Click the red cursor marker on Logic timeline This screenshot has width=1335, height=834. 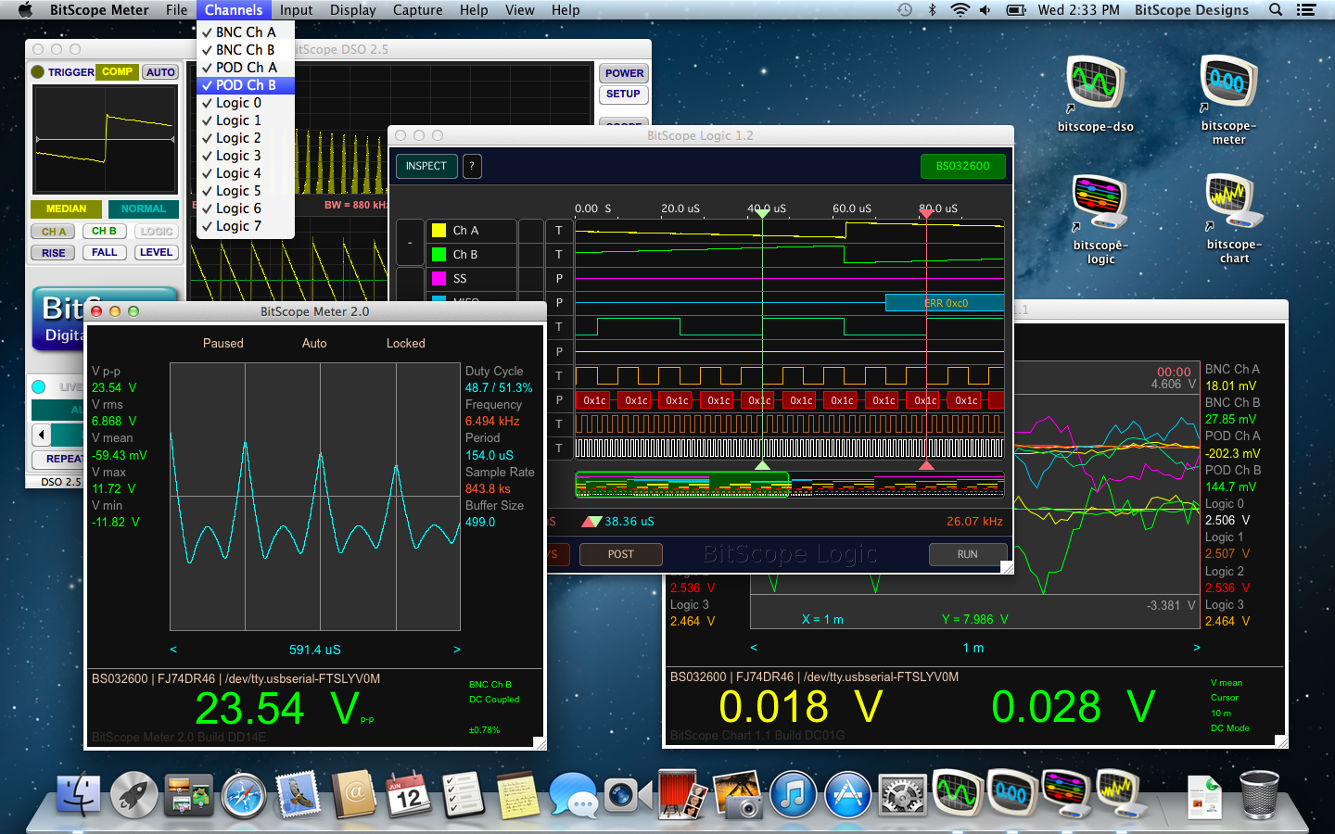tap(926, 213)
